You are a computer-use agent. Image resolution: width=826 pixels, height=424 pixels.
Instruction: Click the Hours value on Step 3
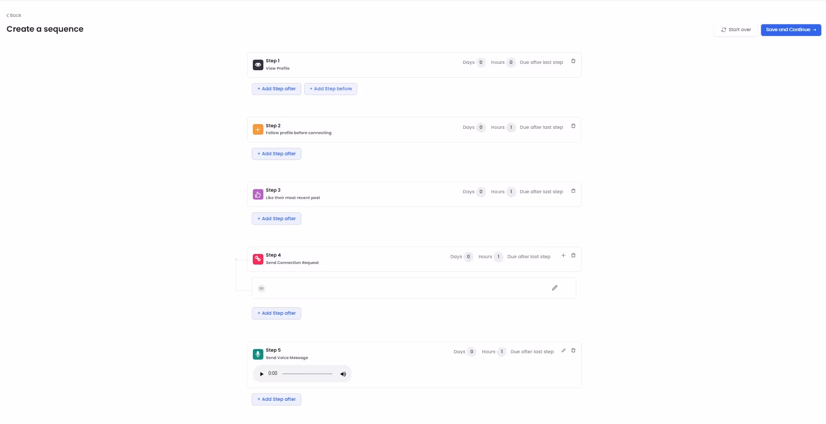510,192
